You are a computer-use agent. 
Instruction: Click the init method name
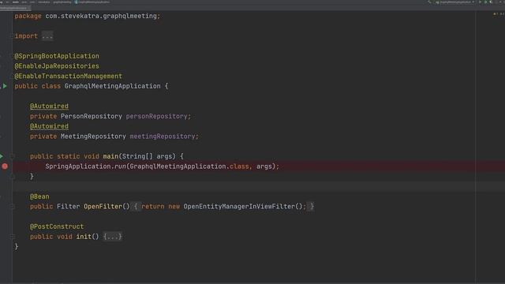coord(84,237)
